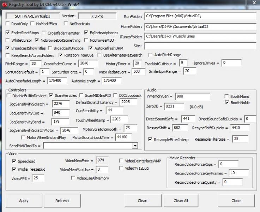This screenshot has width=260, height=212.
Task: Enable BoothMono checkbox
Action: coord(226,96)
